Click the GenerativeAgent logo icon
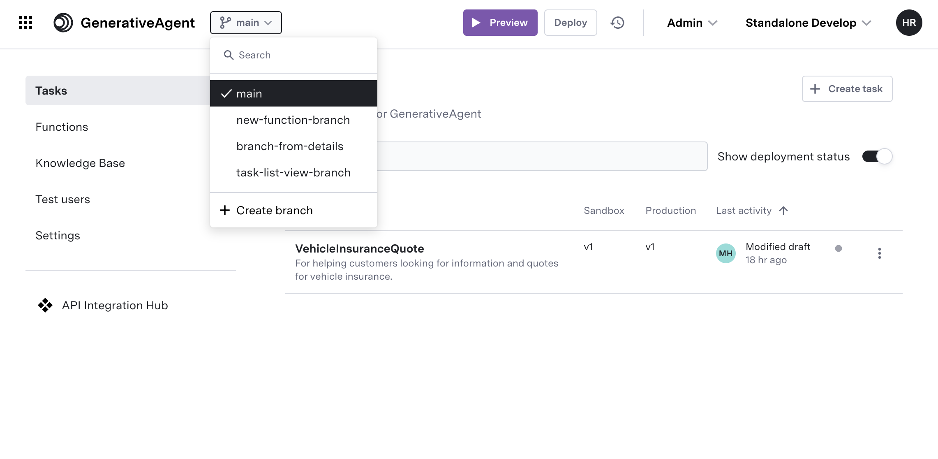The width and height of the screenshot is (938, 459). pyautogui.click(x=63, y=23)
